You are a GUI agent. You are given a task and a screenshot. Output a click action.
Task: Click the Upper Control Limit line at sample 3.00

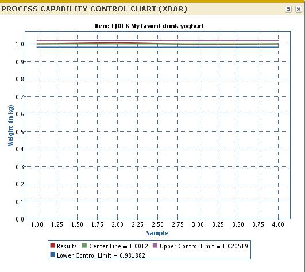click(198, 41)
